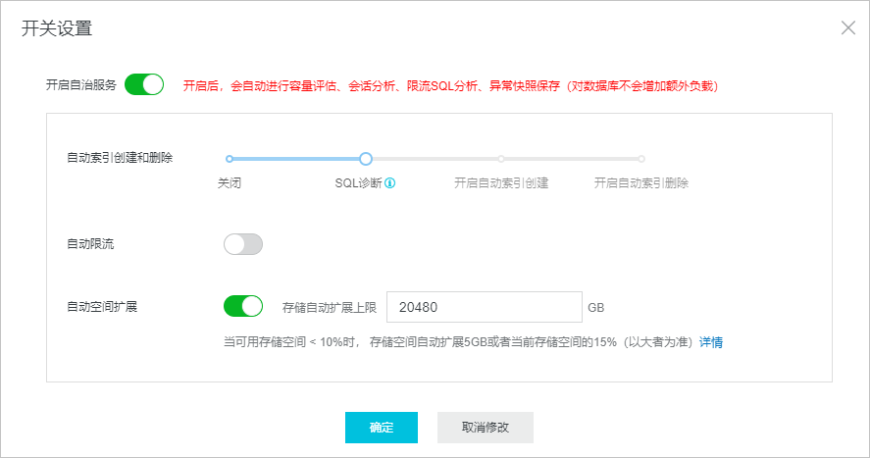The width and height of the screenshot is (870, 458).
Task: Click the SQL诊断 text label
Action: click(358, 183)
